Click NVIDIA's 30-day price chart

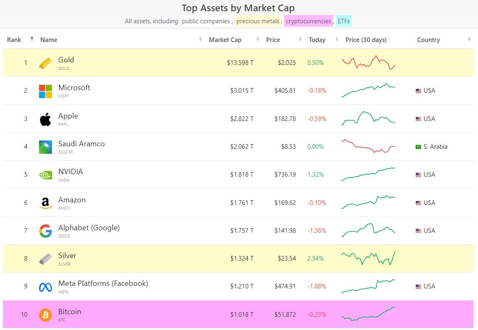tap(368, 175)
